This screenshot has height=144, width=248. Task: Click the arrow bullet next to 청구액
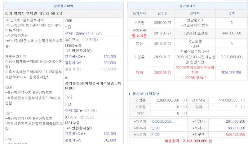pyautogui.click(x=194, y=134)
